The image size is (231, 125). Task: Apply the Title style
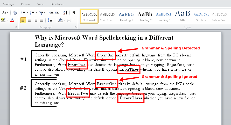pos(182,16)
